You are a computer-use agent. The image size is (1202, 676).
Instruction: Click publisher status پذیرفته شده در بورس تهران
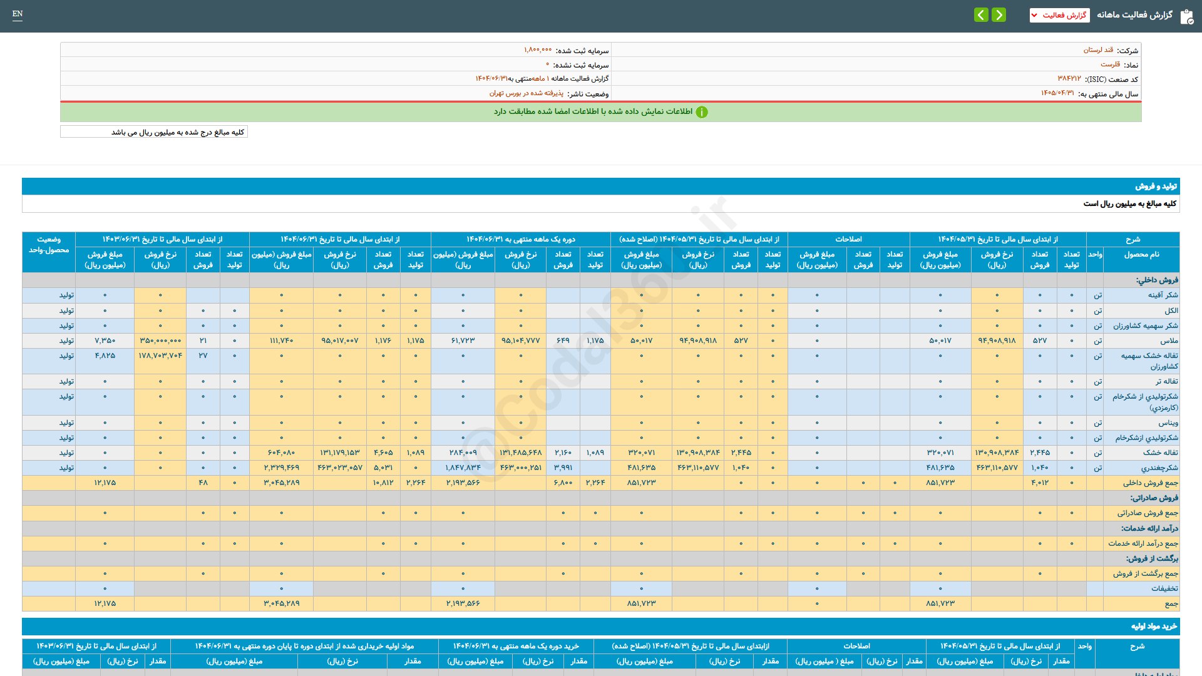526,93
